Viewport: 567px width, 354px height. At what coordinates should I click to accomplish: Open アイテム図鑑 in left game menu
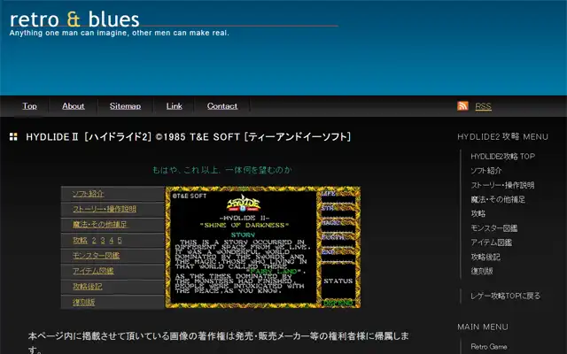[x=93, y=271]
